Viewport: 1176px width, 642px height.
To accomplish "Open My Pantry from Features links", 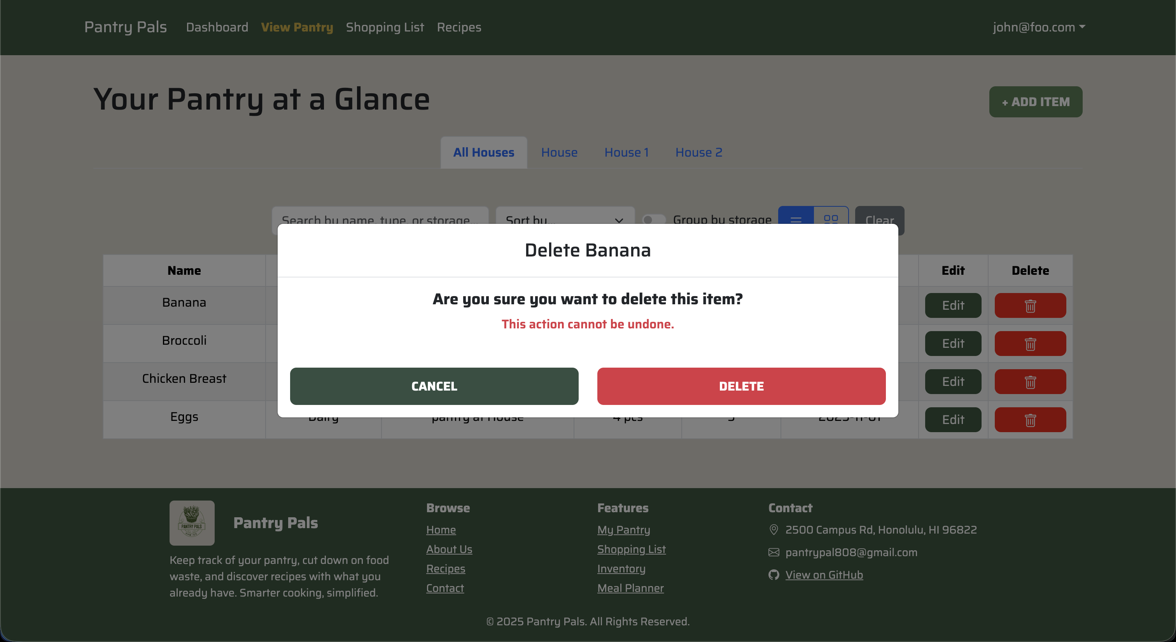I will [624, 530].
